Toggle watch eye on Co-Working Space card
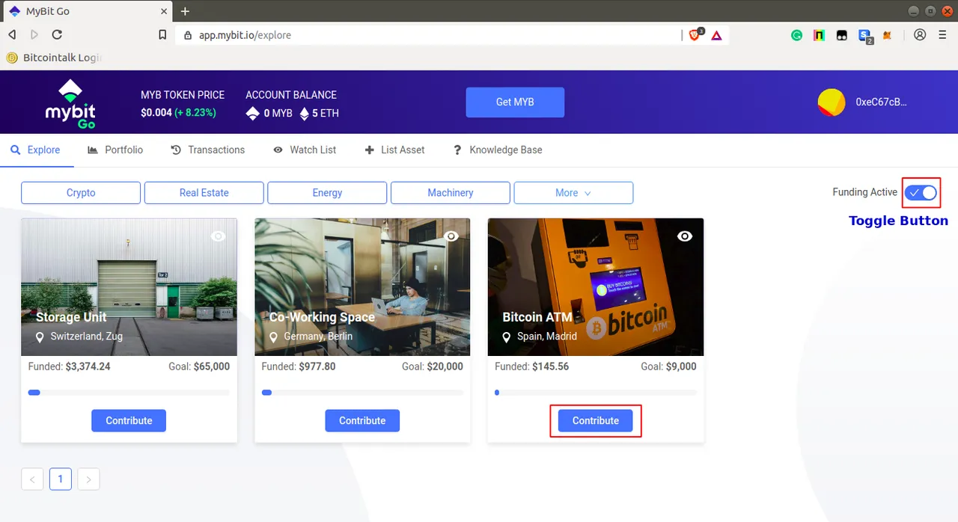The width and height of the screenshot is (958, 522). pyautogui.click(x=451, y=236)
